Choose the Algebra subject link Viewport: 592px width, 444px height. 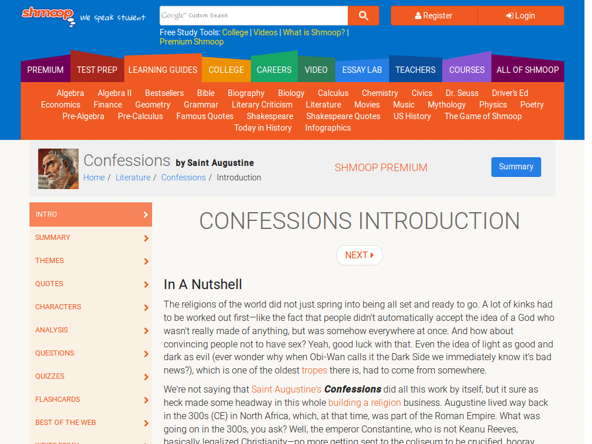[70, 93]
